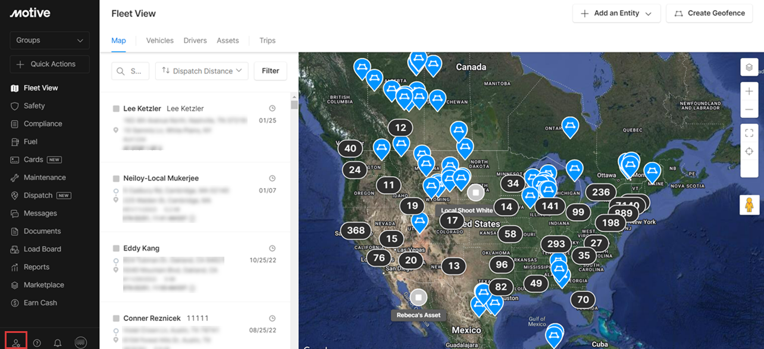Click the Rebeca's Asset map marker
Viewport: 764px width, 349px height.
coord(418,297)
